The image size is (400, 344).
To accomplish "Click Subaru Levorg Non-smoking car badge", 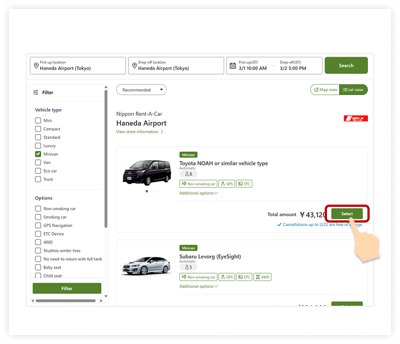I will [198, 277].
